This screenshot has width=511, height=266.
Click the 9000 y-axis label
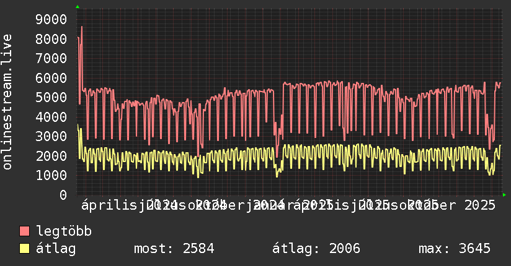tap(51, 20)
